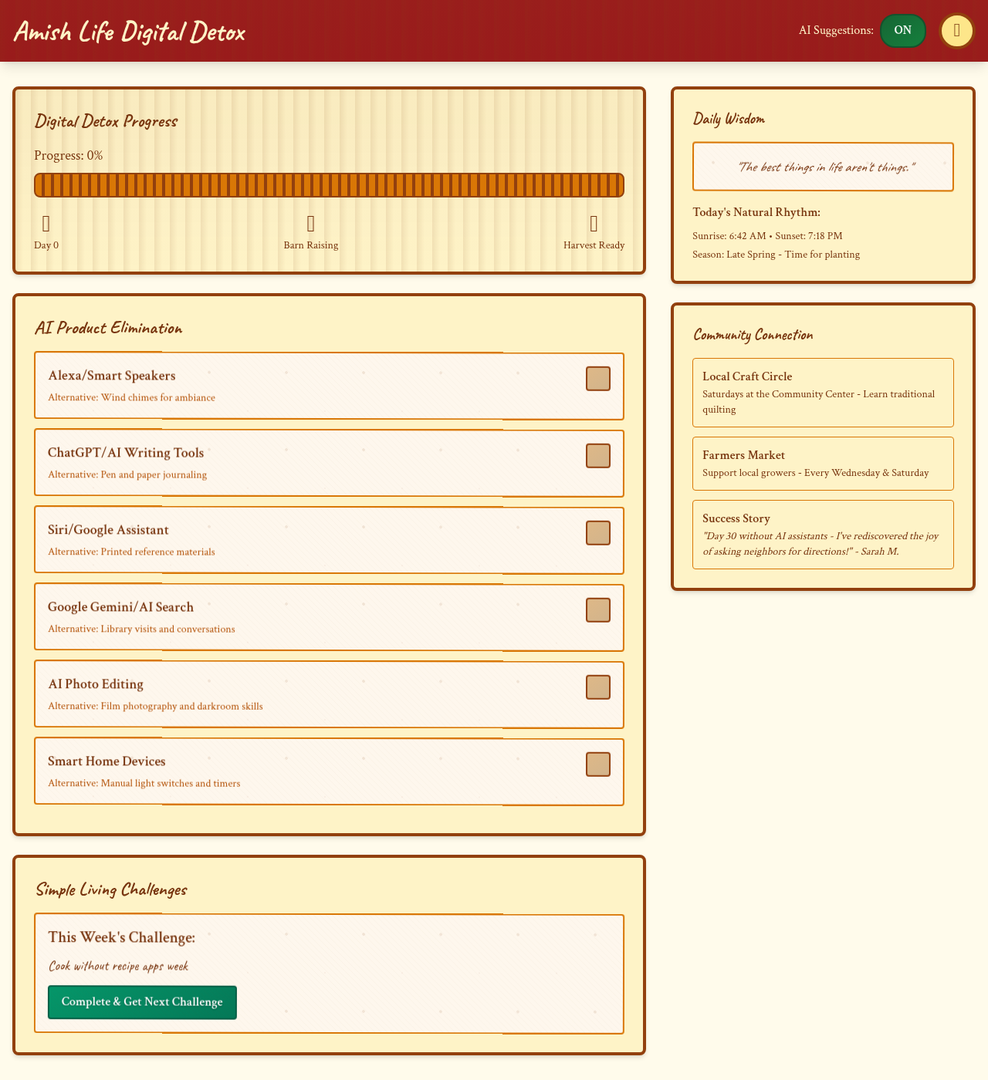Mark Smart Home Devices as eliminated
This screenshot has height=1080, width=988.
pyautogui.click(x=597, y=764)
